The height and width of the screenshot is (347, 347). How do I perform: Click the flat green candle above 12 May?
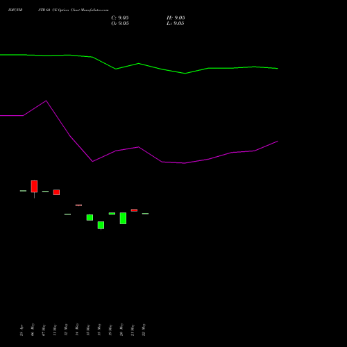click(x=67, y=214)
